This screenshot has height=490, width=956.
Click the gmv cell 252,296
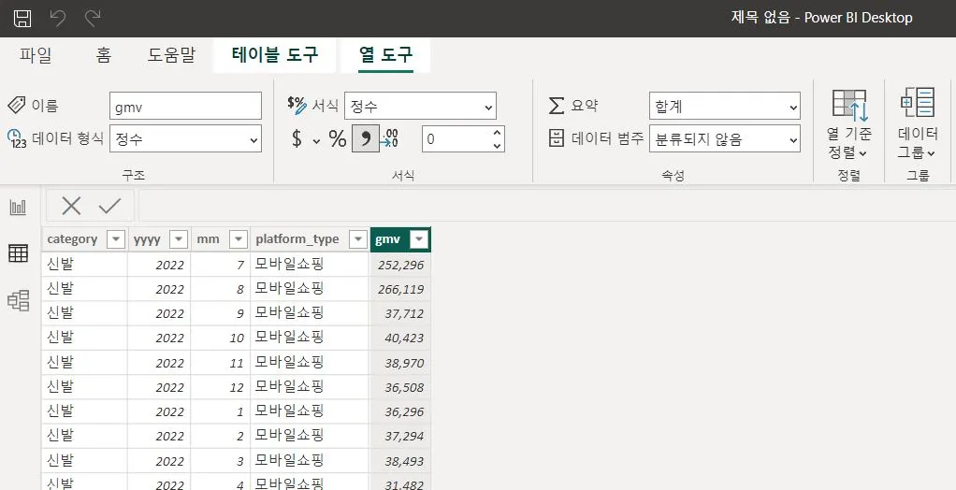pyautogui.click(x=400, y=265)
